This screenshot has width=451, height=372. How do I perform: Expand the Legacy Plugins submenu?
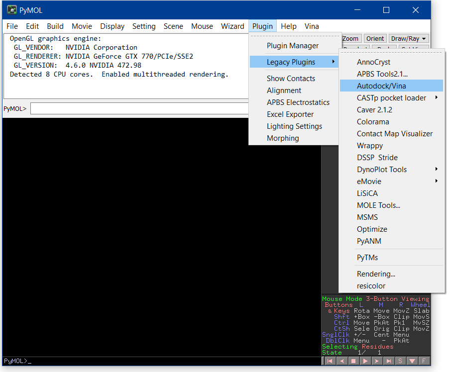(x=294, y=62)
